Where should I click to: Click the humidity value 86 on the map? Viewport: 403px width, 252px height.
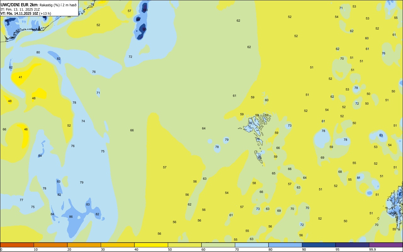pyautogui.click(x=71, y=217)
